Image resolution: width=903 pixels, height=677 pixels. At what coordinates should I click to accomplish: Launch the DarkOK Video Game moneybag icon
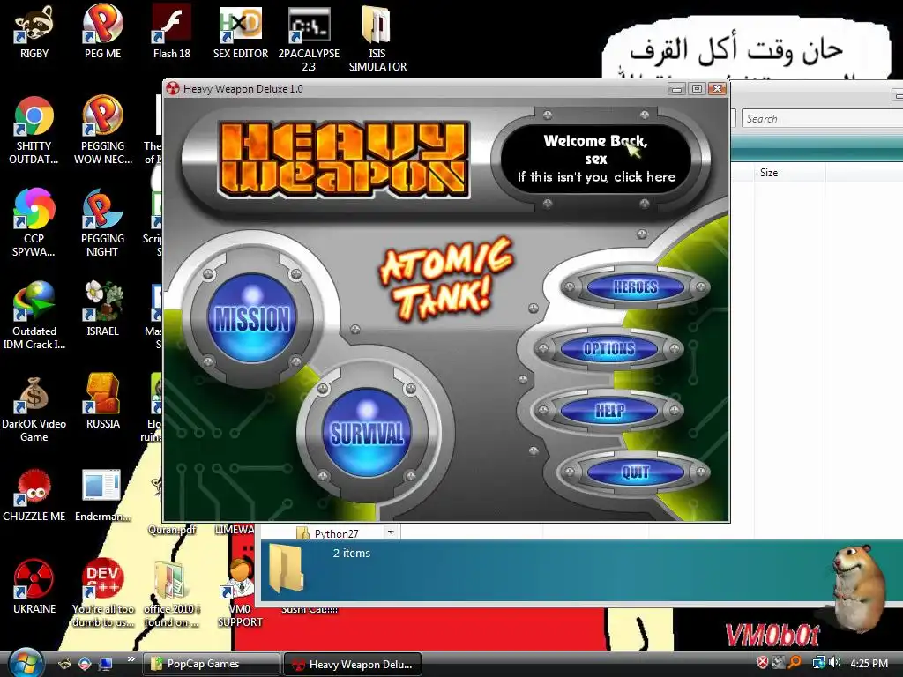(x=34, y=407)
